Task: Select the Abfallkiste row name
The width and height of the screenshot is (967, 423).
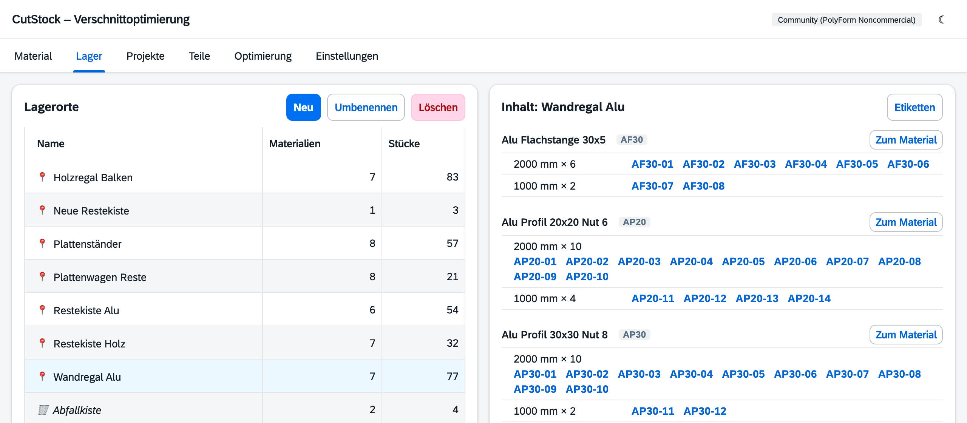Action: point(77,410)
